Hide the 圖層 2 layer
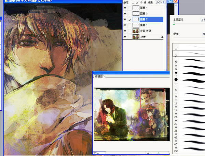 click(125, 20)
